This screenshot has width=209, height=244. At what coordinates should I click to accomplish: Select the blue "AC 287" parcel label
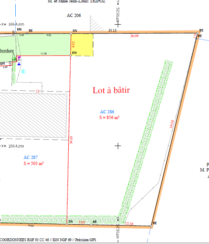31,157
